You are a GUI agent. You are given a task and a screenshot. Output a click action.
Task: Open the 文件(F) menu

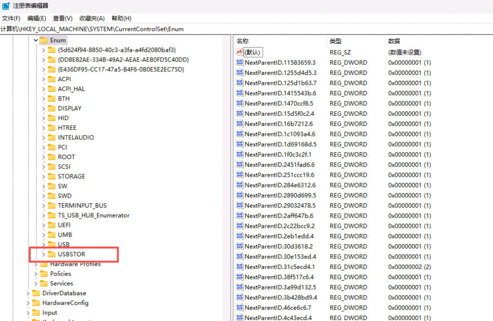point(11,18)
